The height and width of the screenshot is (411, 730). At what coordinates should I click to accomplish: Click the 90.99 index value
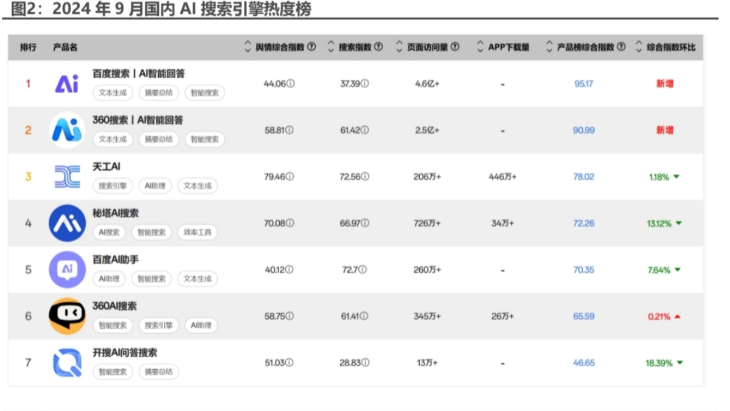point(583,130)
